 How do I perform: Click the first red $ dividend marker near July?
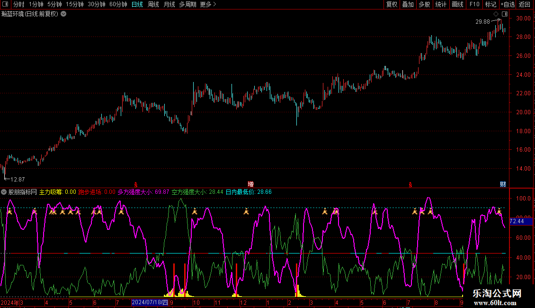tap(136, 184)
